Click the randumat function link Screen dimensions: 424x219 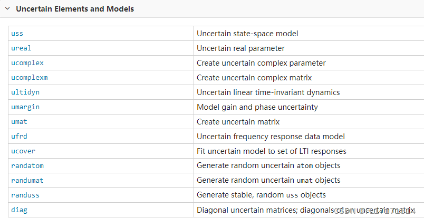click(27, 181)
